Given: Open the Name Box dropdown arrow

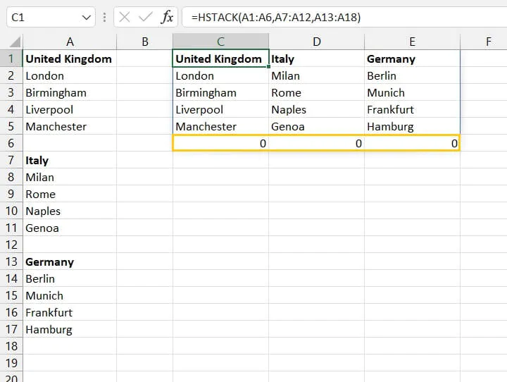Looking at the screenshot, I should pos(87,17).
